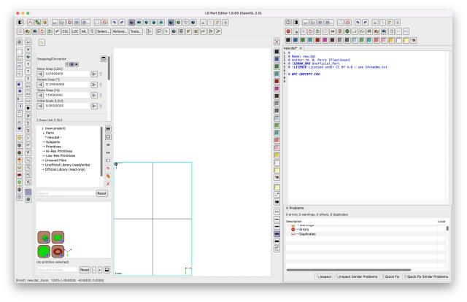The width and height of the screenshot is (467, 302).
Task: Open the Select... dropdown menu
Action: point(103,33)
